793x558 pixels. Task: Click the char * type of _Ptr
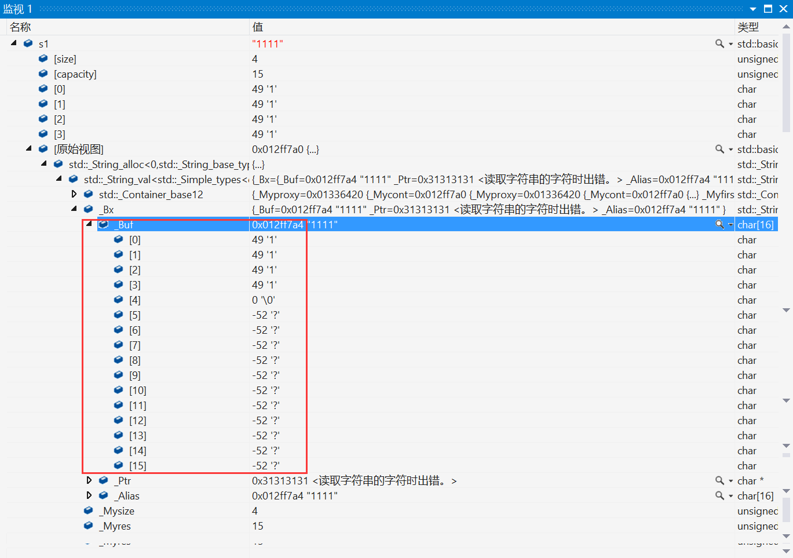pos(750,480)
